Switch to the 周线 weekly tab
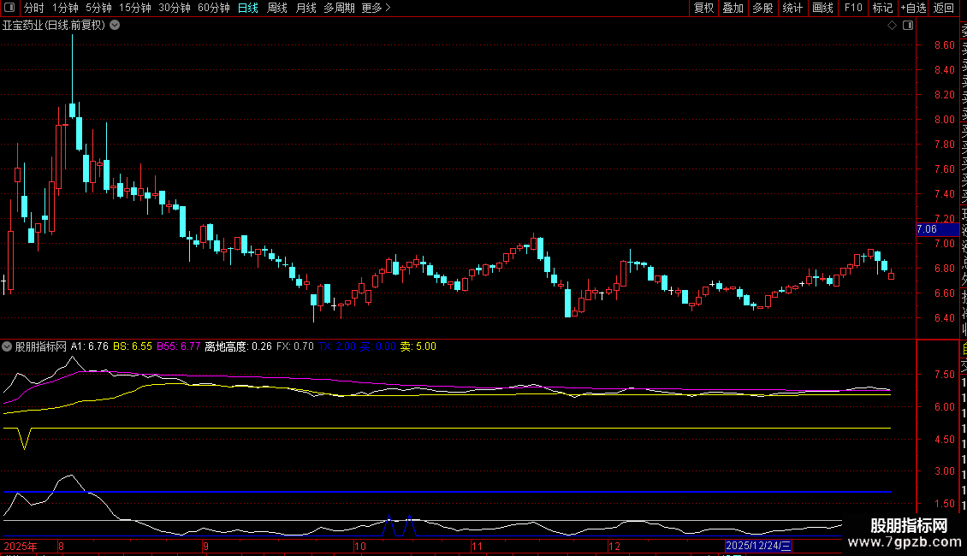Image resolution: width=967 pixels, height=556 pixels. (277, 8)
